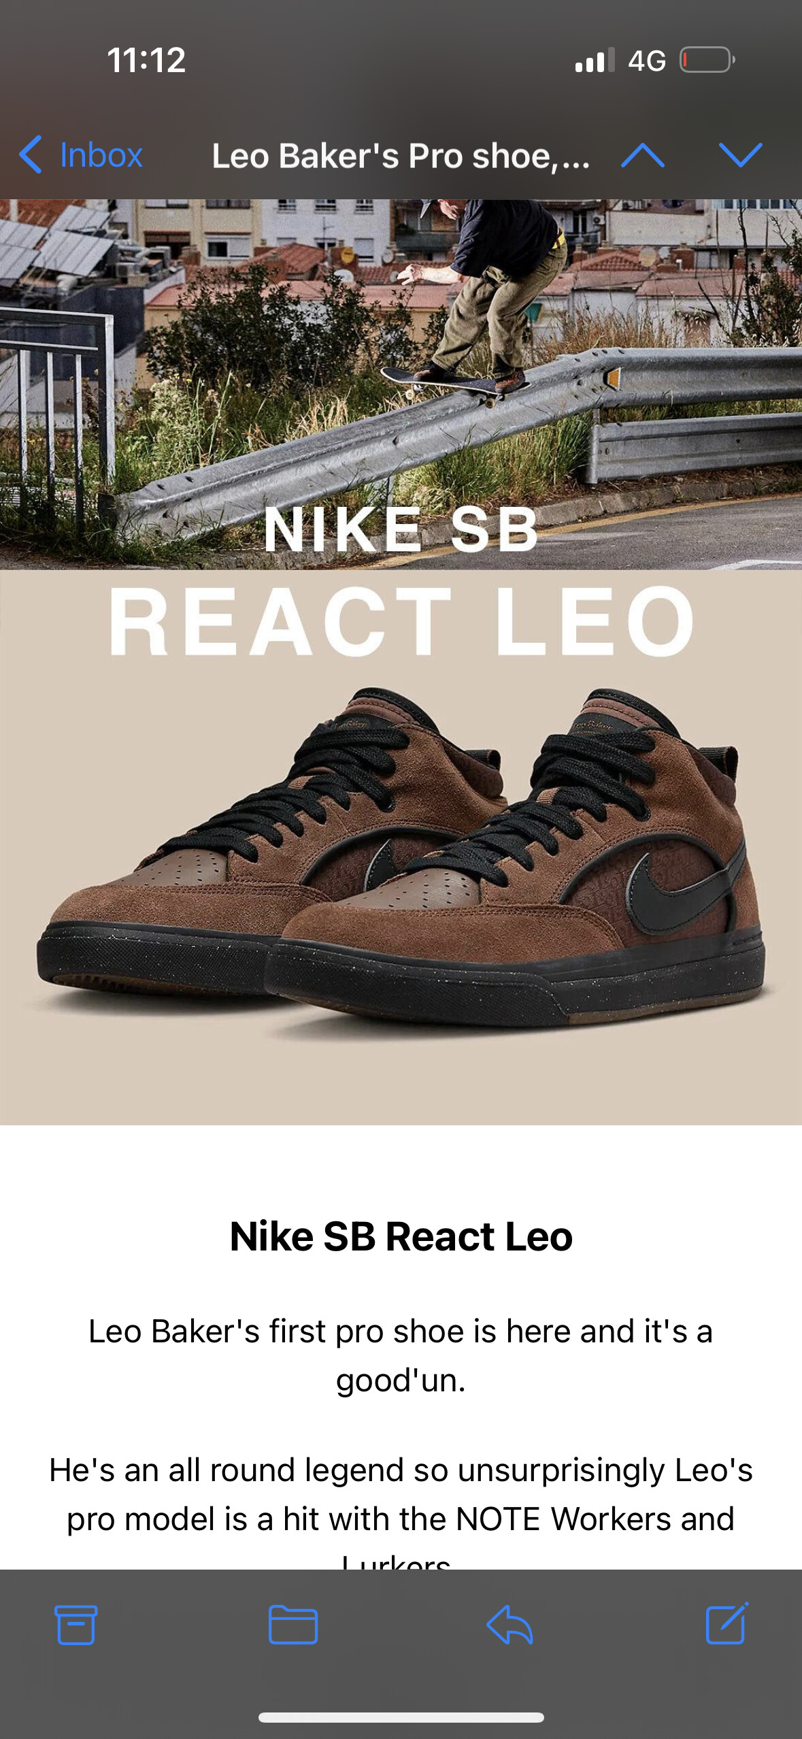
Task: Archive this email with the box icon
Action: click(x=76, y=1625)
